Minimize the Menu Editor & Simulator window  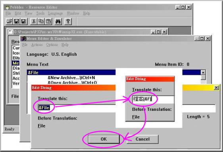[197, 39]
